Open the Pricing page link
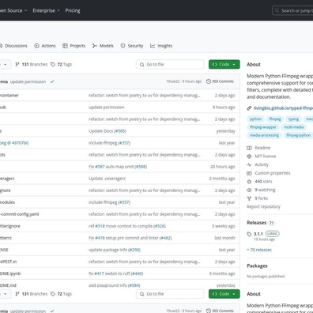Viewport: 313px width, 313px height. pyautogui.click(x=73, y=10)
